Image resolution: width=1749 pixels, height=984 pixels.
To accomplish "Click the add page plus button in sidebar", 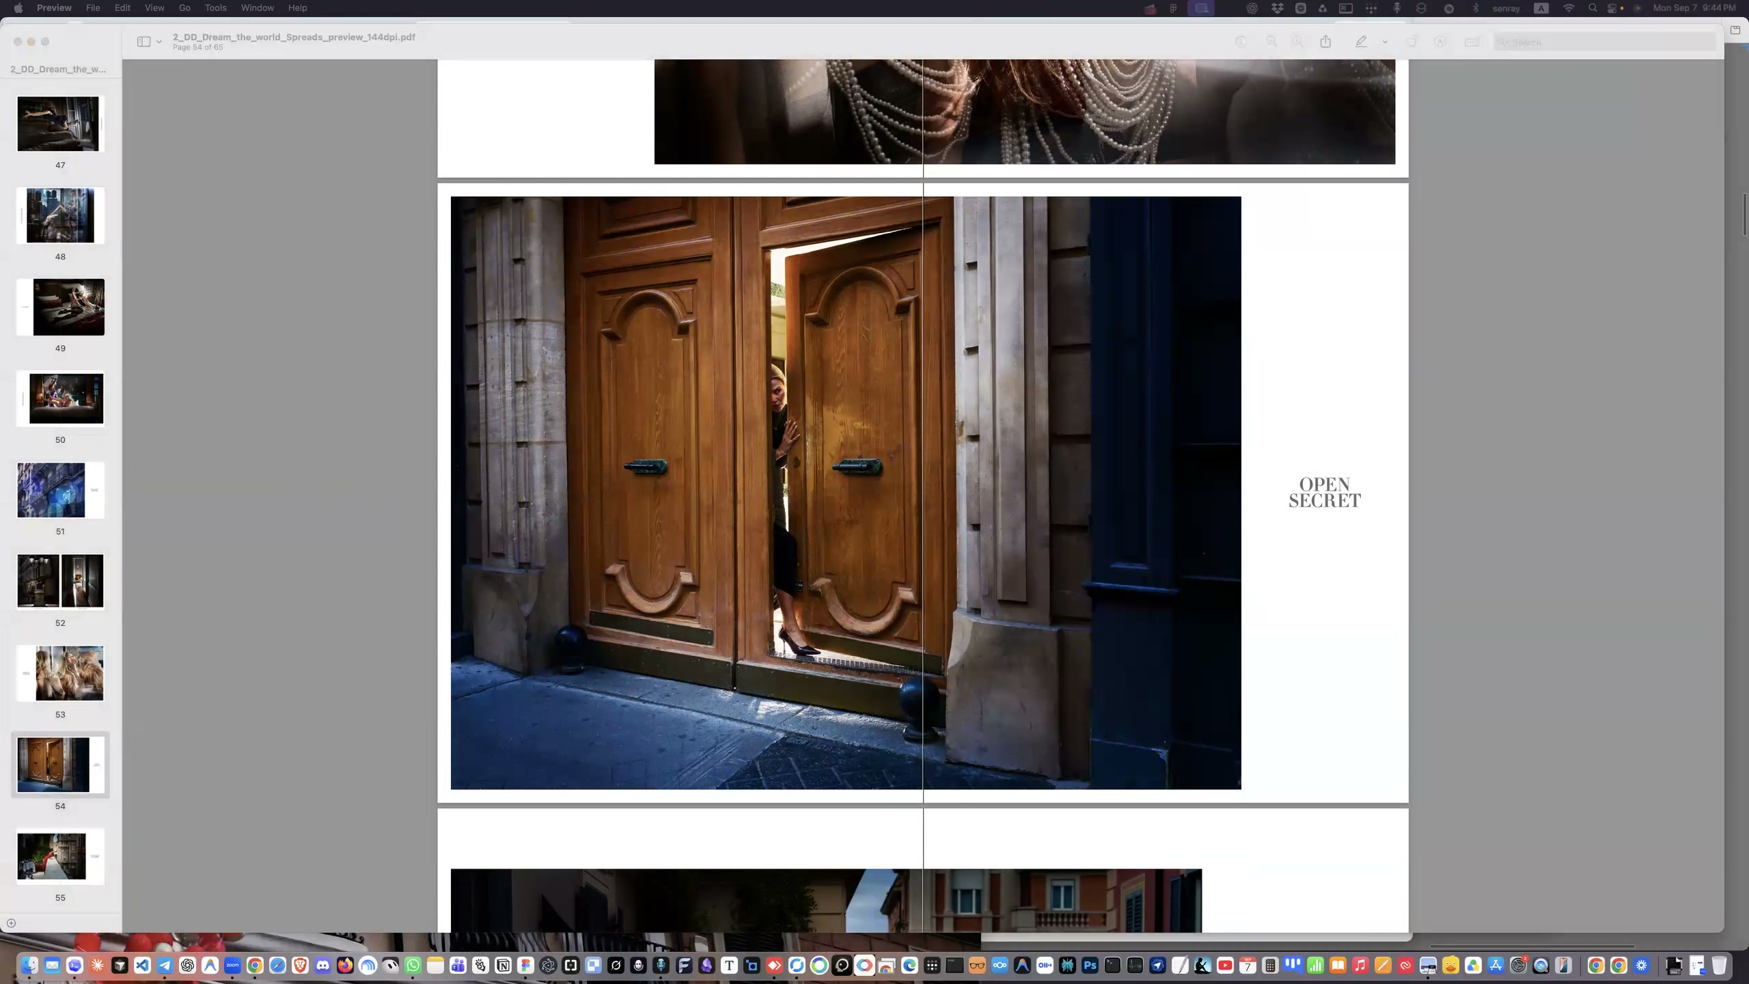I will click(x=11, y=923).
